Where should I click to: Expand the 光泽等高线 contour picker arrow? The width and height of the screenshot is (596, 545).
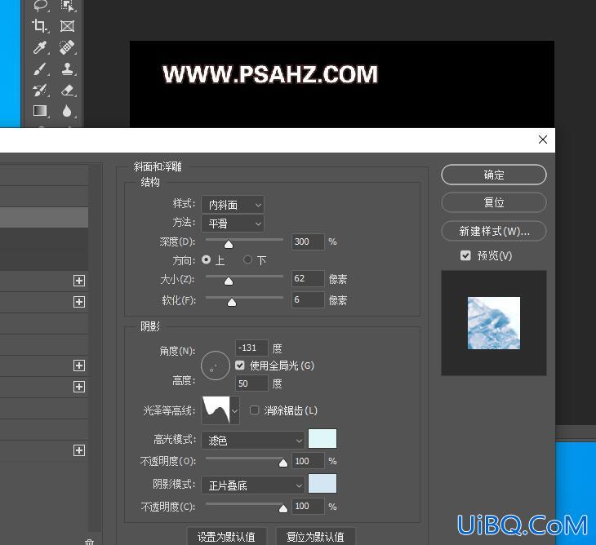coord(235,410)
